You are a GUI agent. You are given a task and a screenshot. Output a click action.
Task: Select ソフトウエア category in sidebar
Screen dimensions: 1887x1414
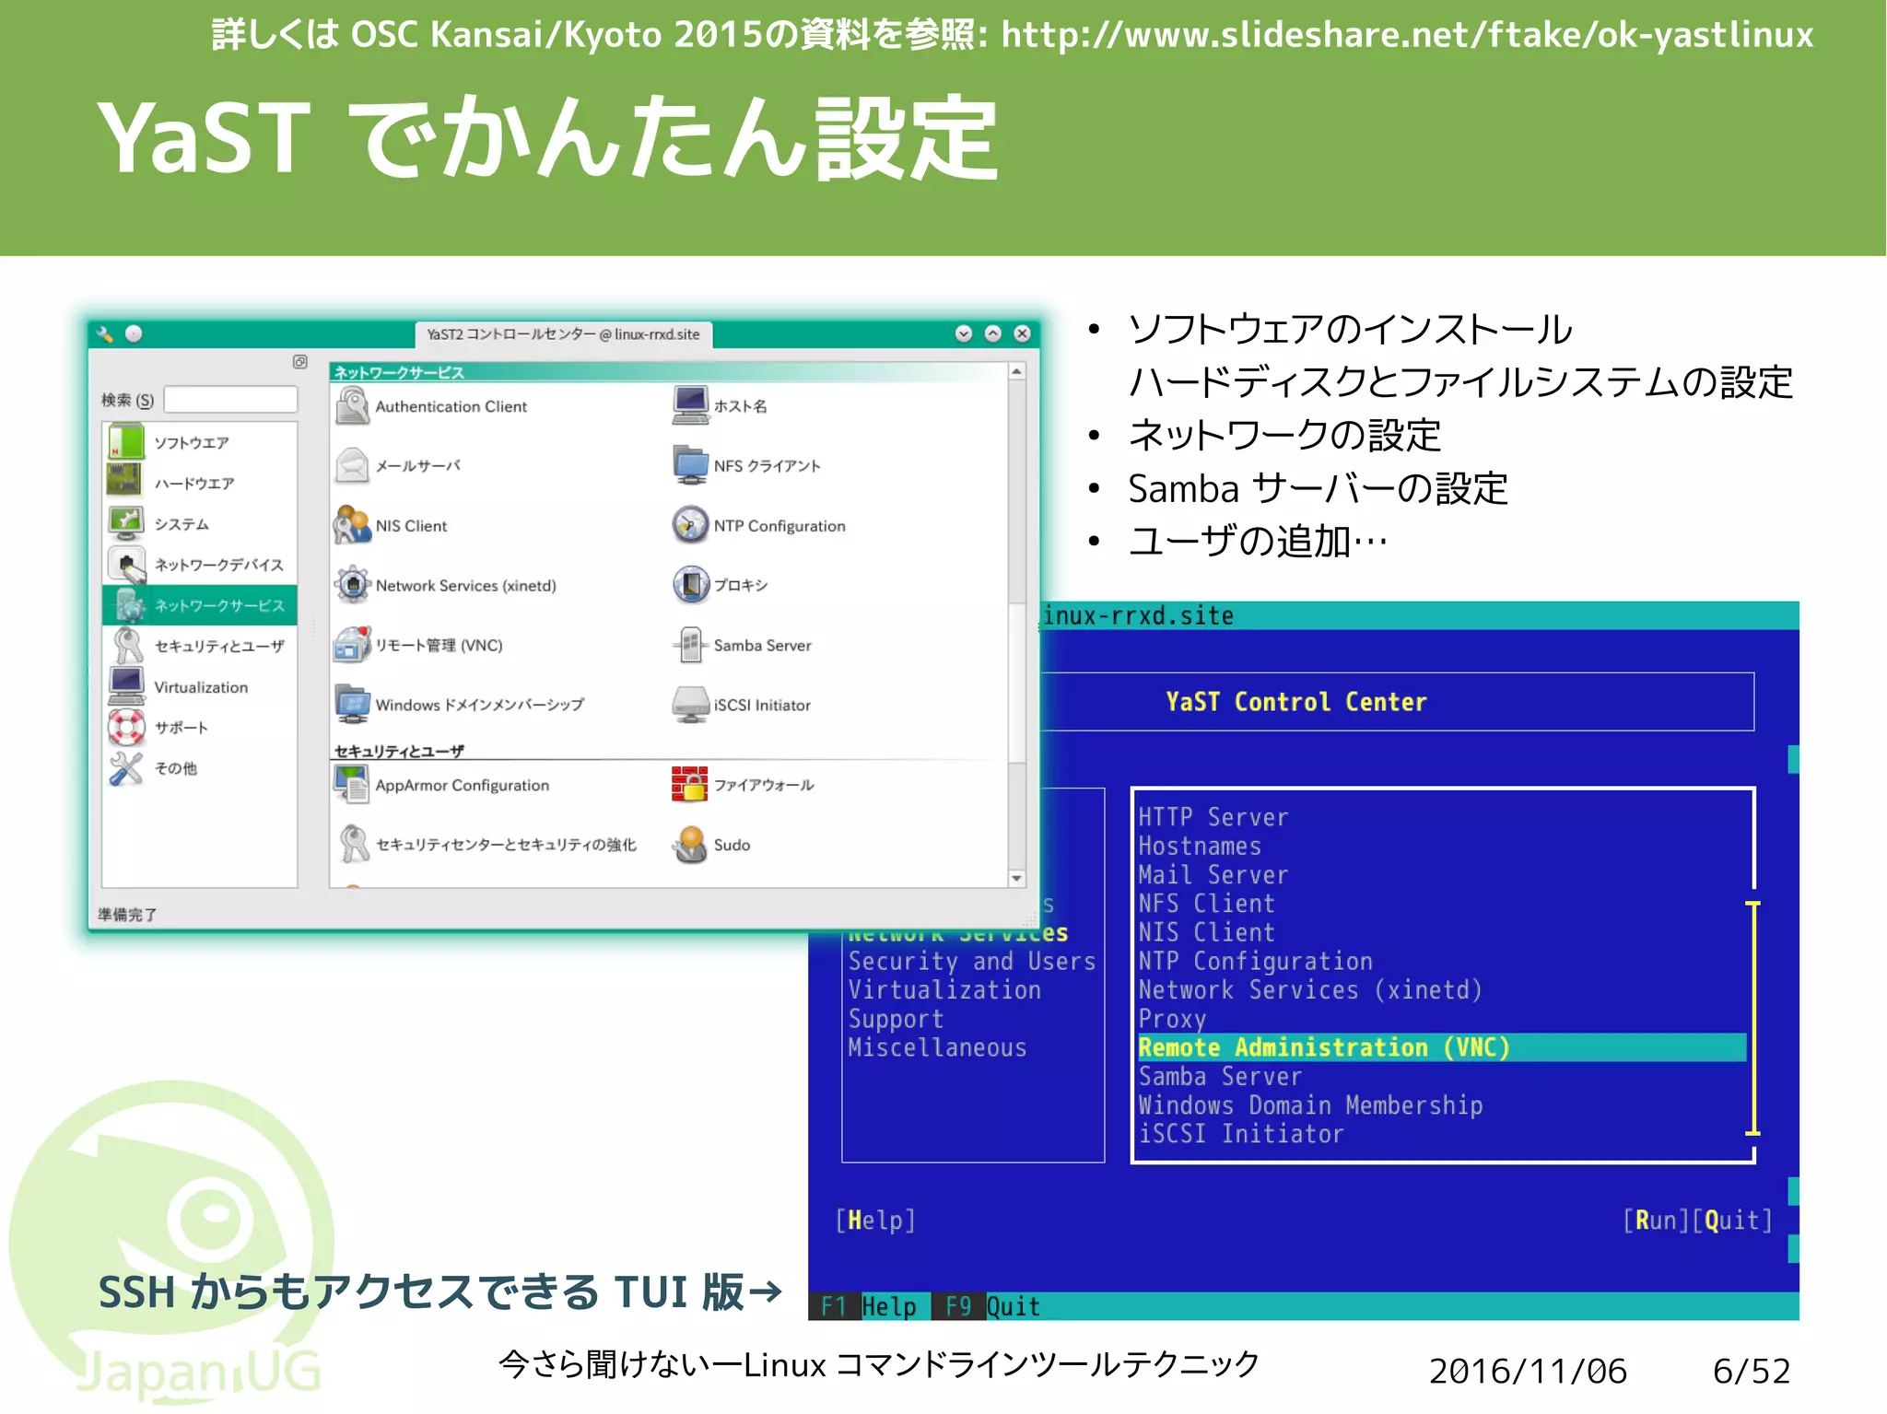[200, 442]
